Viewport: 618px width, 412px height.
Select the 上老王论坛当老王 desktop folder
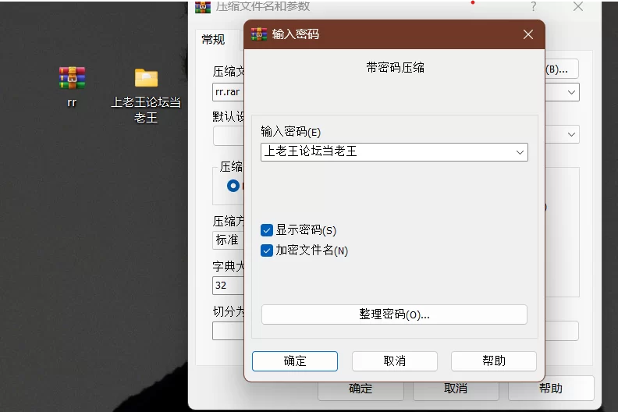pos(146,78)
